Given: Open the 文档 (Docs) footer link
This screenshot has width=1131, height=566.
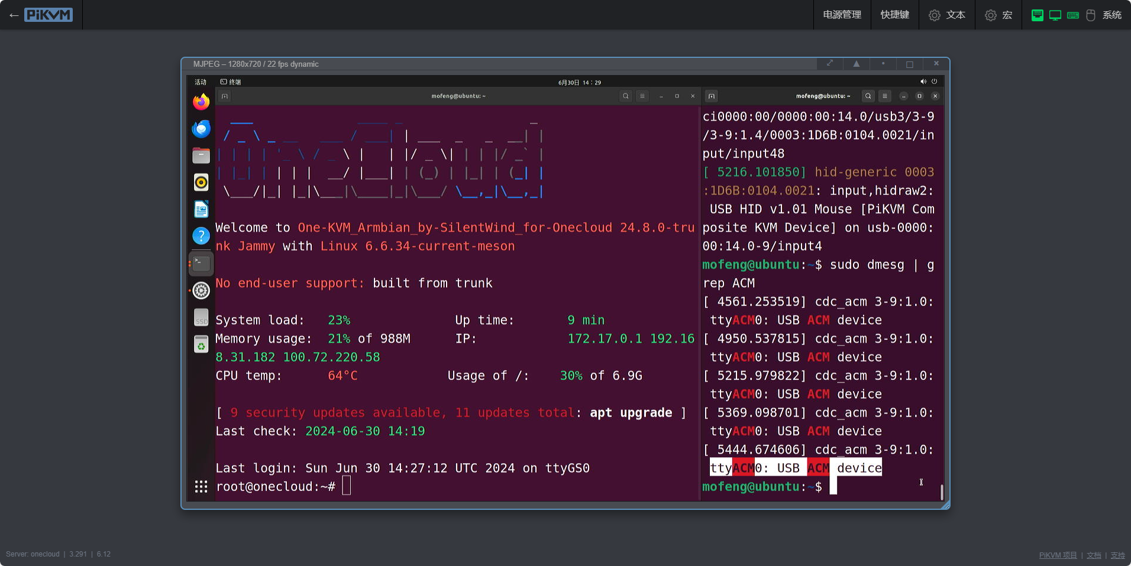Looking at the screenshot, I should pyautogui.click(x=1094, y=555).
